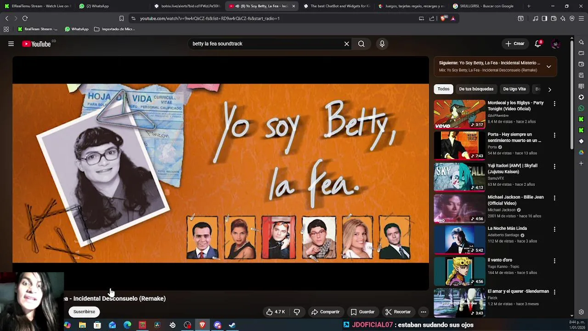The height and width of the screenshot is (331, 588).
Task: Open Steam from the taskbar
Action: coord(232,325)
